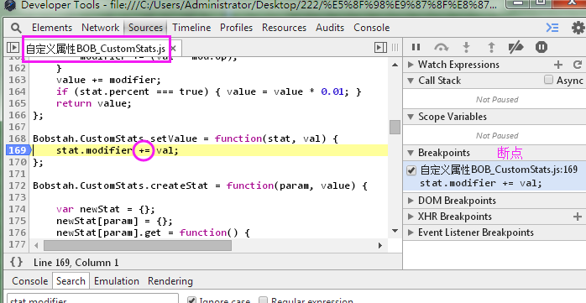Hide the debugger sidebar icon
This screenshot has height=303, width=586.
pos(380,48)
